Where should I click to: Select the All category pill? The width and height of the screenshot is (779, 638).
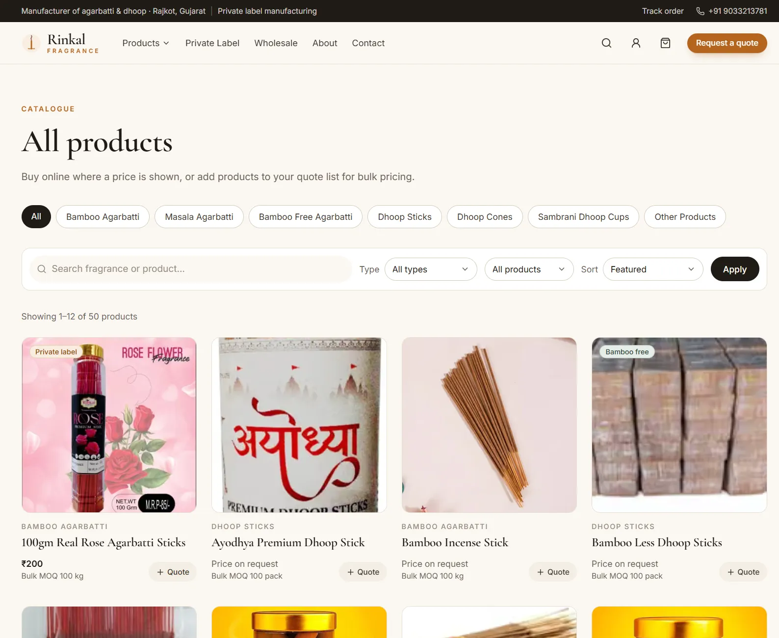[x=36, y=216]
